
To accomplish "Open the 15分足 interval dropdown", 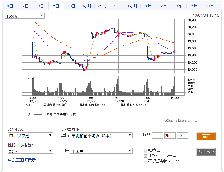I will [25, 16].
